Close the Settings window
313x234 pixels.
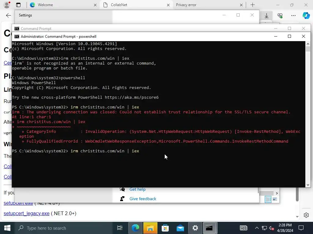pyautogui.click(x=252, y=15)
